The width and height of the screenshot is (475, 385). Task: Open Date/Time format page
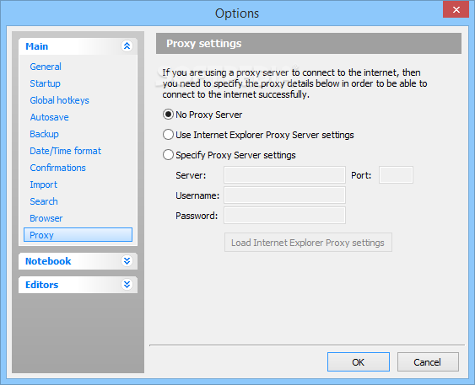coord(66,151)
